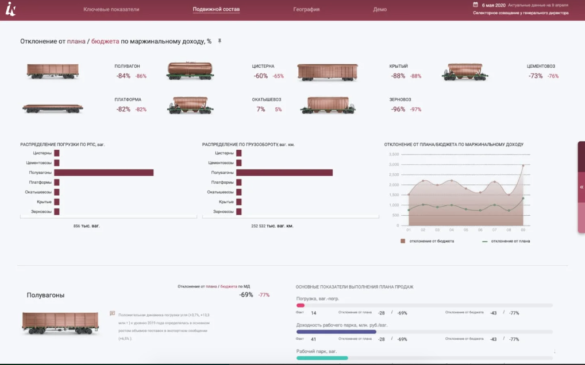Click the comment icon beside Полувагоны description
Screen dimensions: 585x365
point(112,313)
